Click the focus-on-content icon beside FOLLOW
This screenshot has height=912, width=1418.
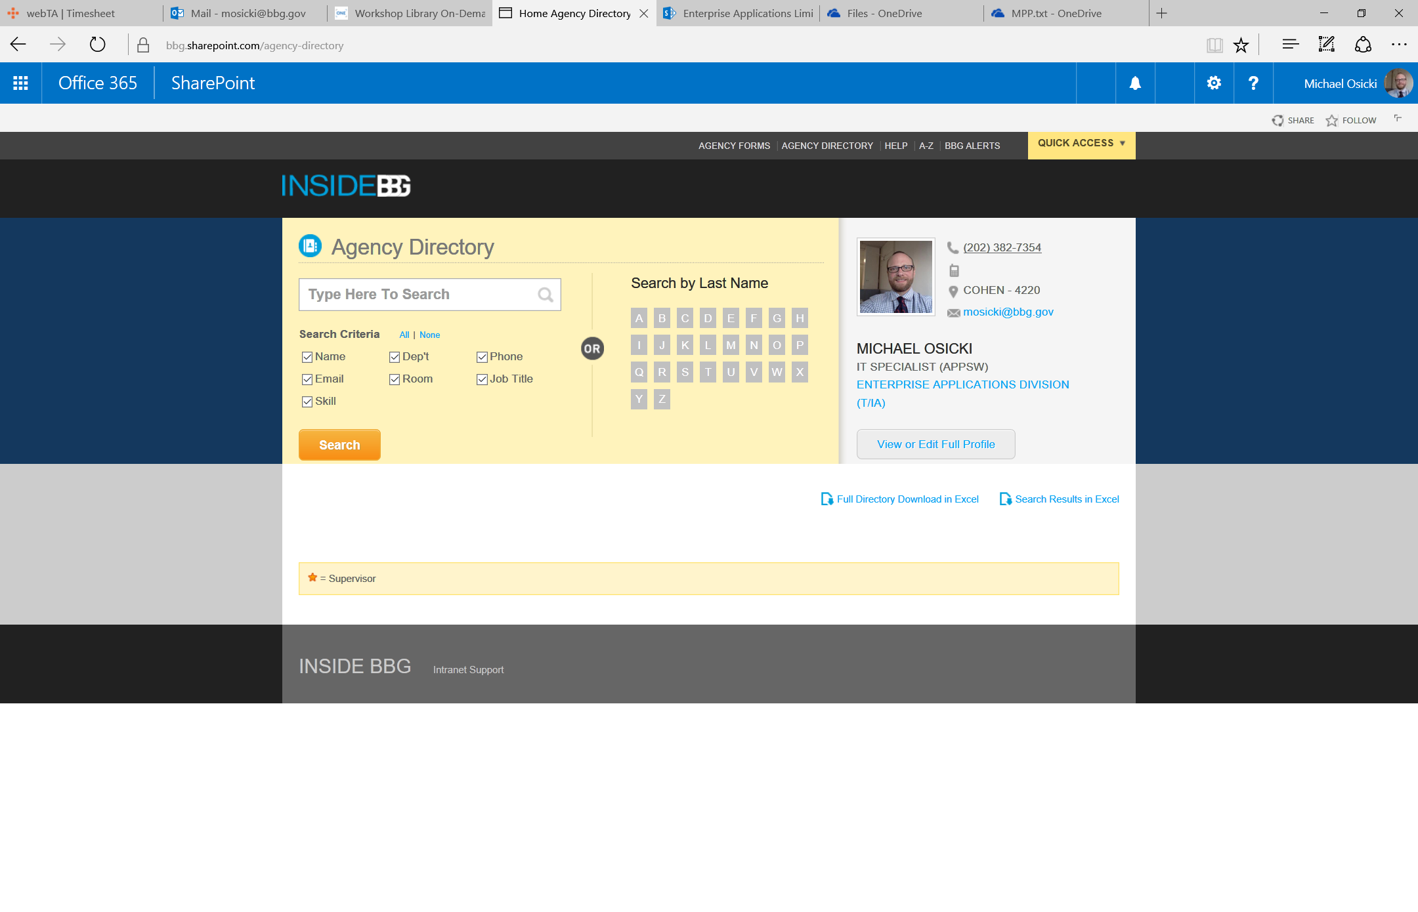[x=1398, y=118]
